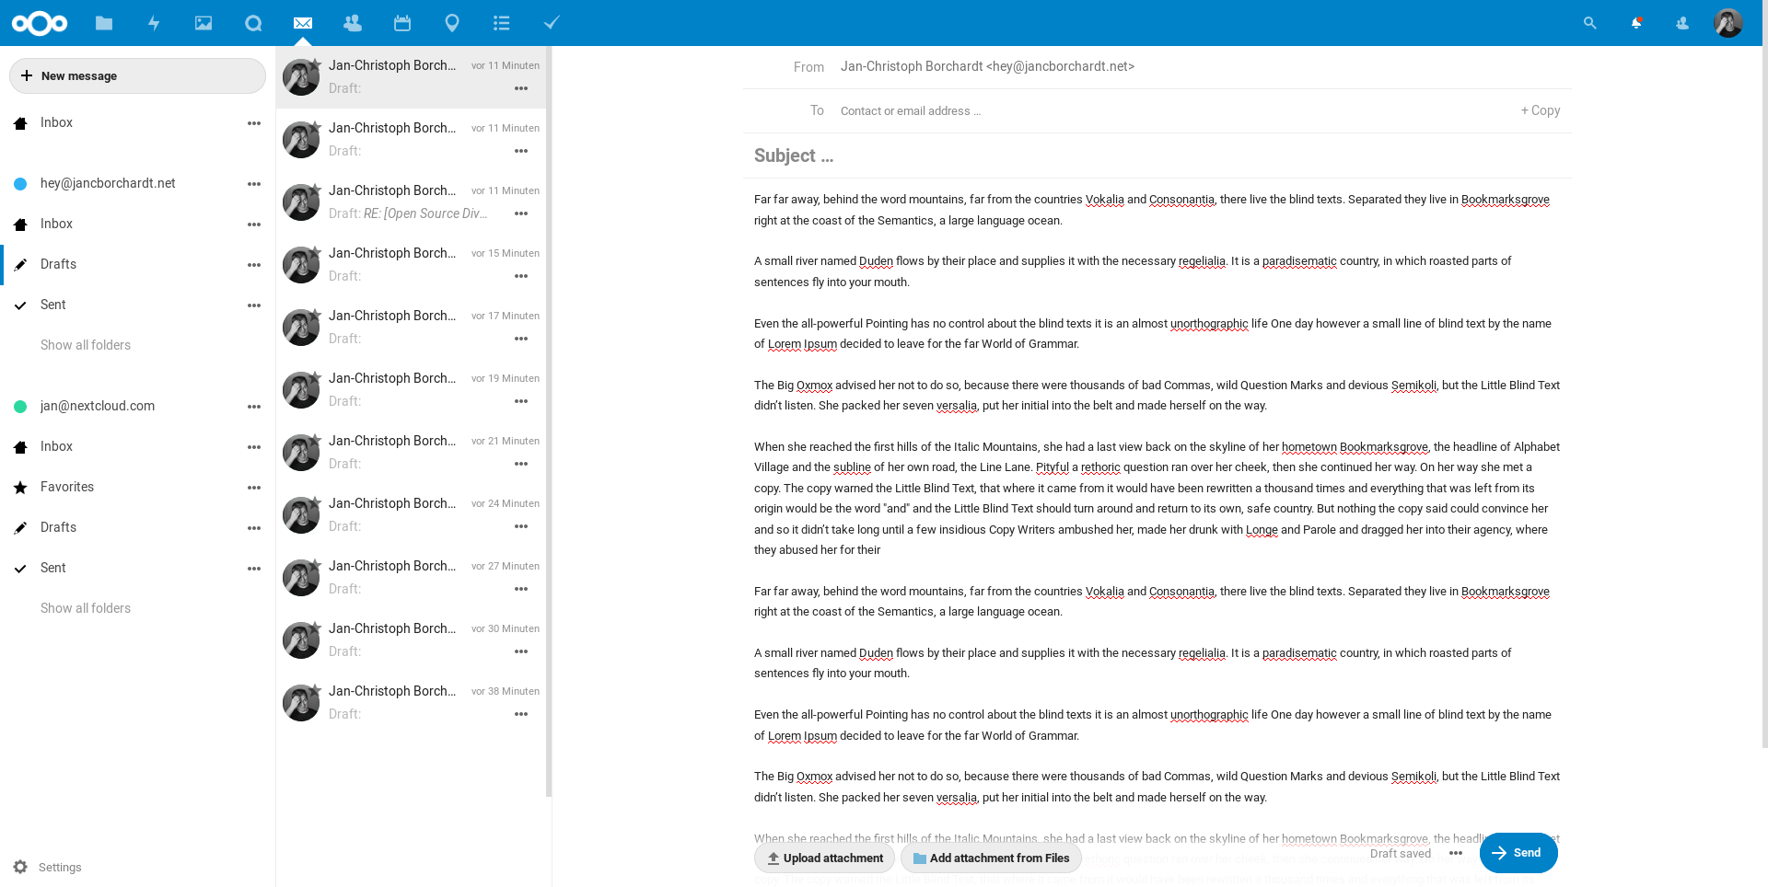Open the Gallery photos icon
The image size is (1768, 887).
[x=204, y=23]
